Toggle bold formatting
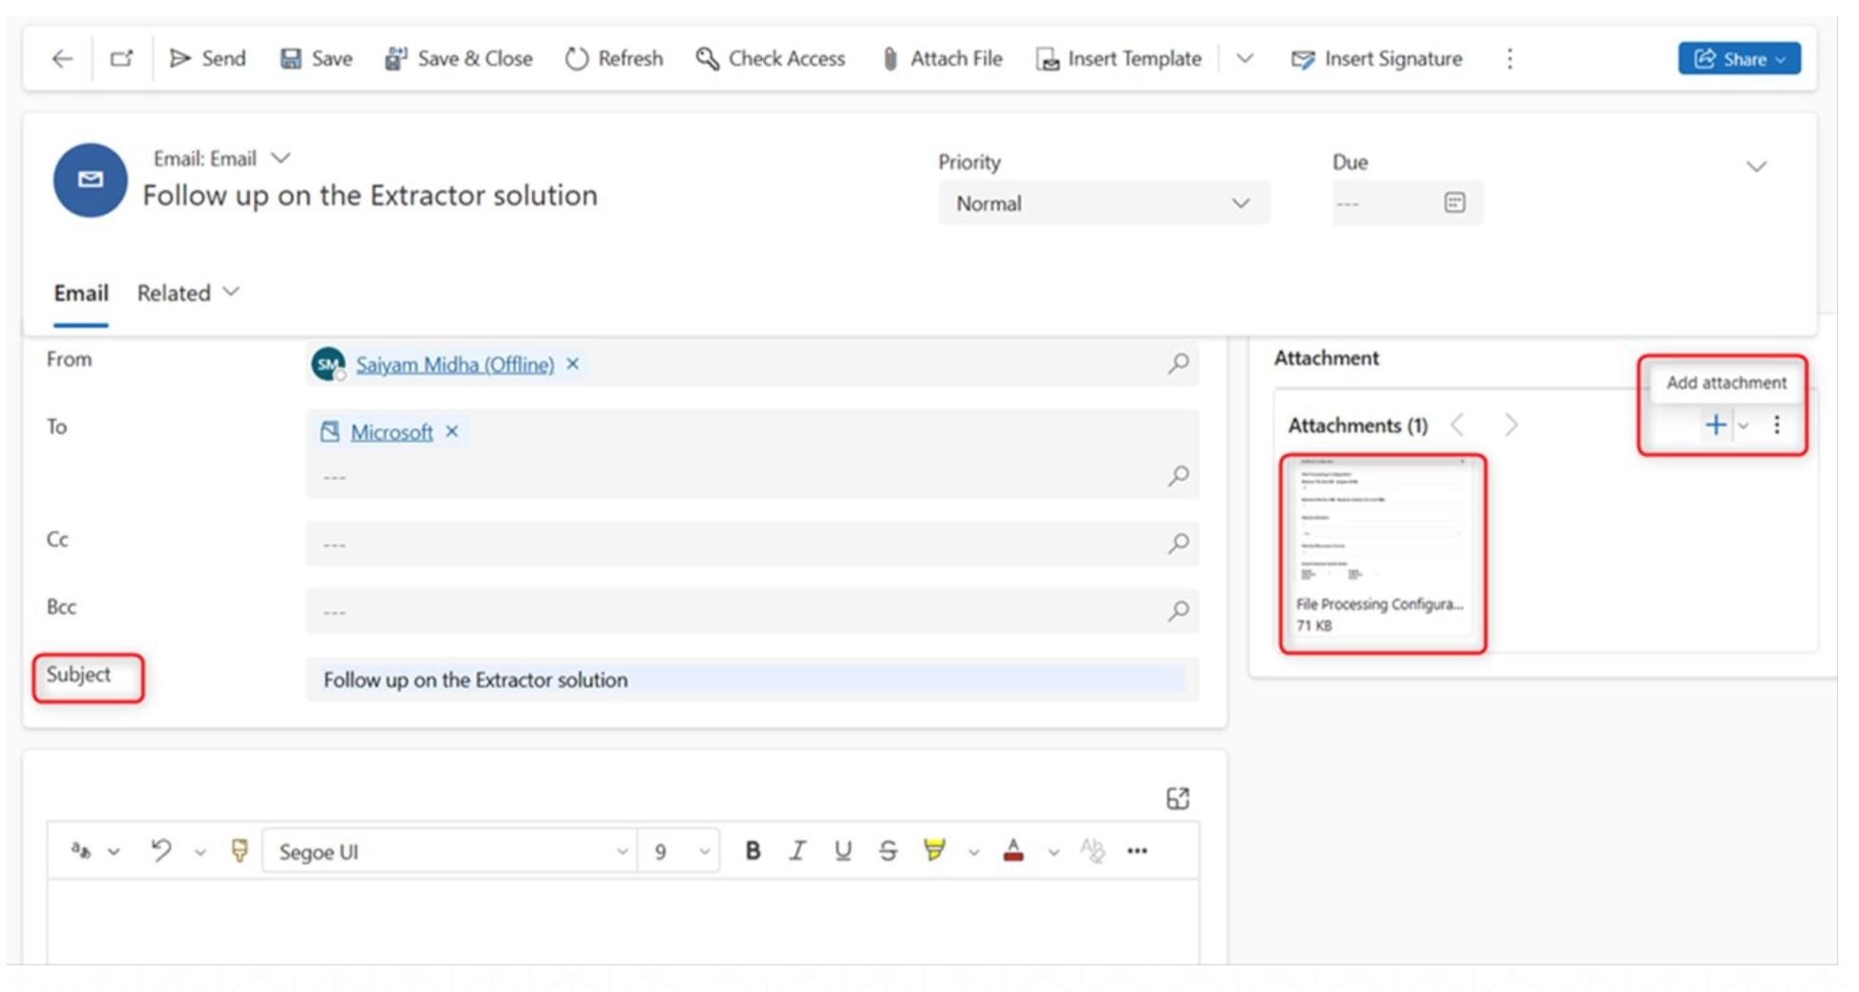The image size is (1859, 992). click(x=753, y=850)
